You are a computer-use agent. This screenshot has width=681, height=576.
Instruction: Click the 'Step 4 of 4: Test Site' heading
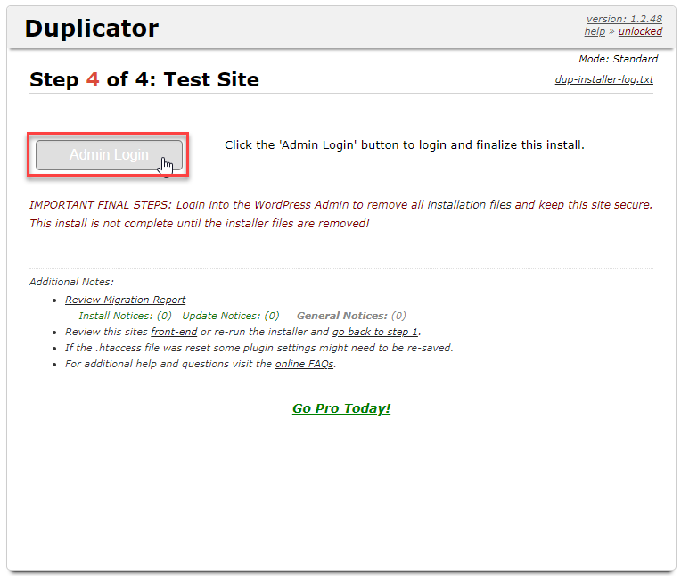144,79
